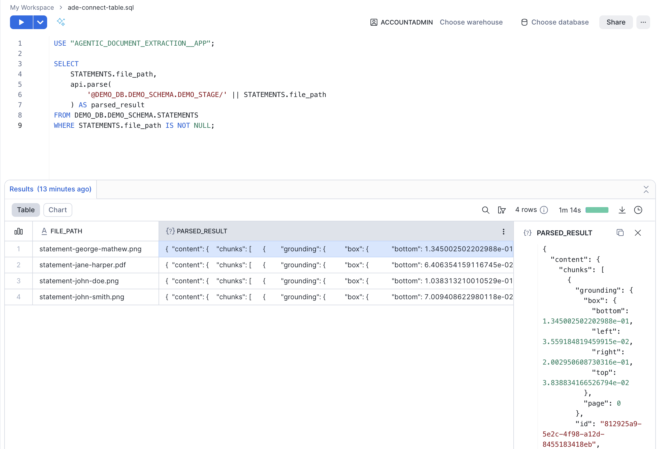This screenshot has height=449, width=657.
Task: Click the query duration progress bar
Action: point(596,210)
